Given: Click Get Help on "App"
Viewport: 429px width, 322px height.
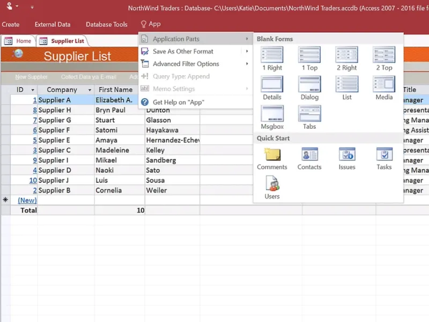Looking at the screenshot, I should (195, 102).
